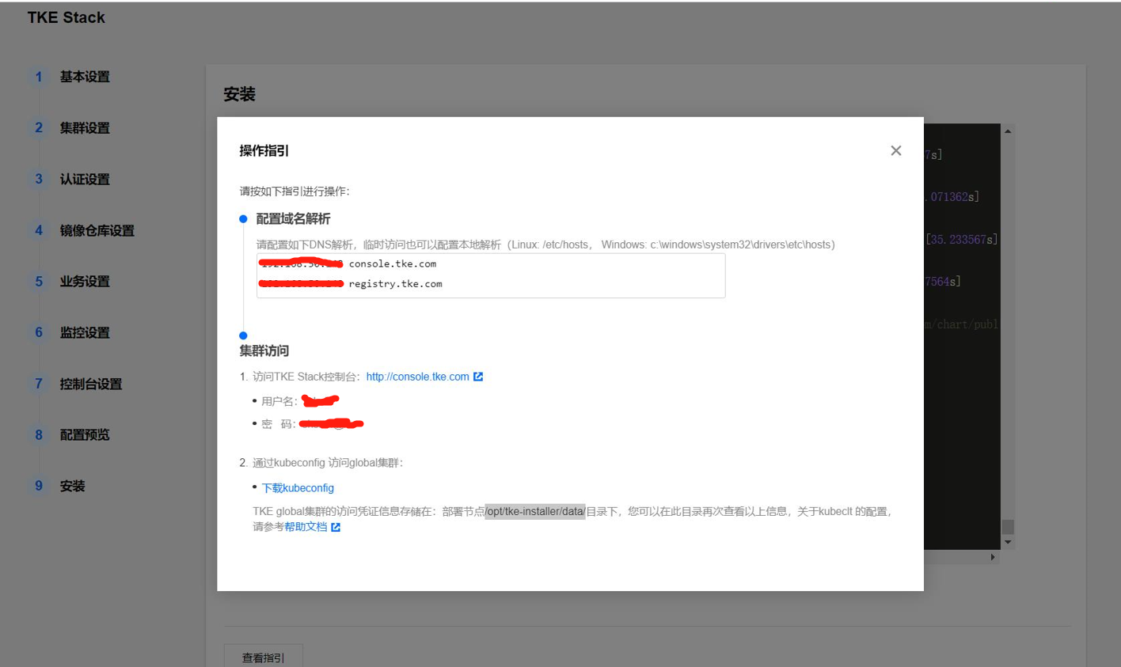This screenshot has height=667, width=1121.
Task: Click the blue bullet above 集群访问 heading
Action: tap(243, 335)
